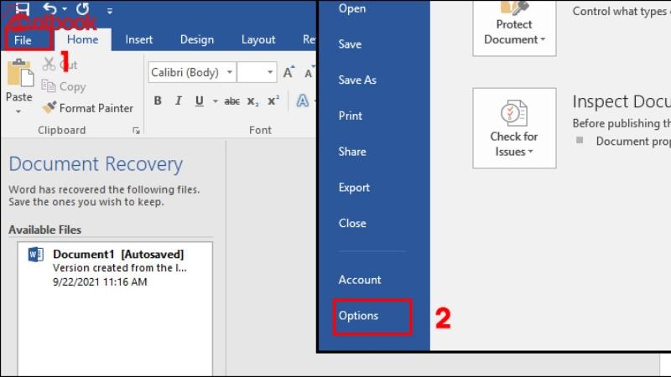Open the font size dropdown
Screen dimensions: 671x377
pyautogui.click(x=257, y=73)
